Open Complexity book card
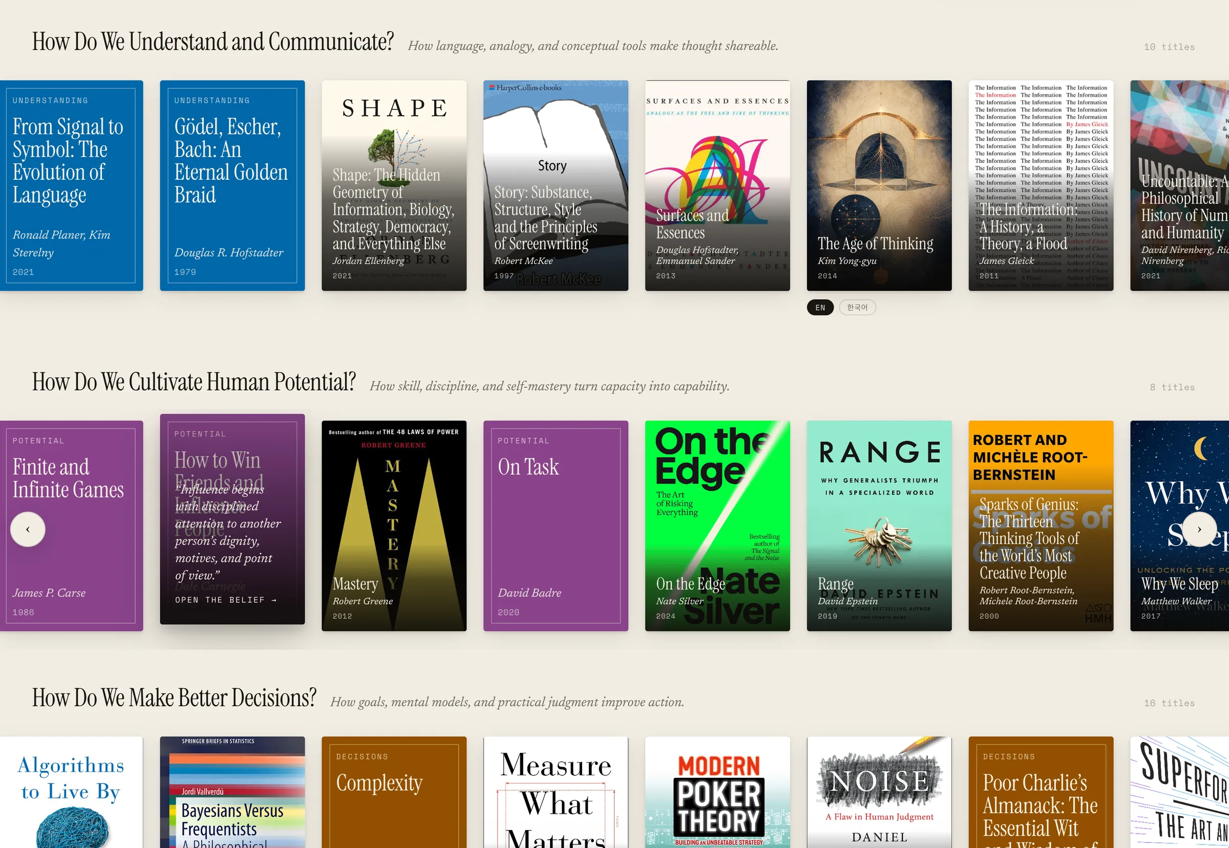This screenshot has width=1229, height=848. tap(394, 792)
